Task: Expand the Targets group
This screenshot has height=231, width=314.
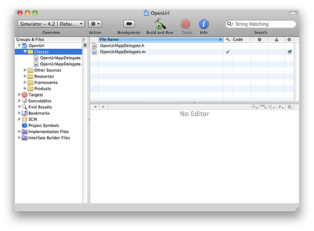Action: pyautogui.click(x=19, y=95)
